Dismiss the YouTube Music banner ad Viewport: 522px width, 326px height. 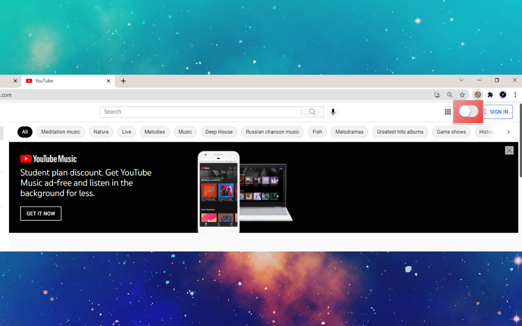[x=509, y=150]
